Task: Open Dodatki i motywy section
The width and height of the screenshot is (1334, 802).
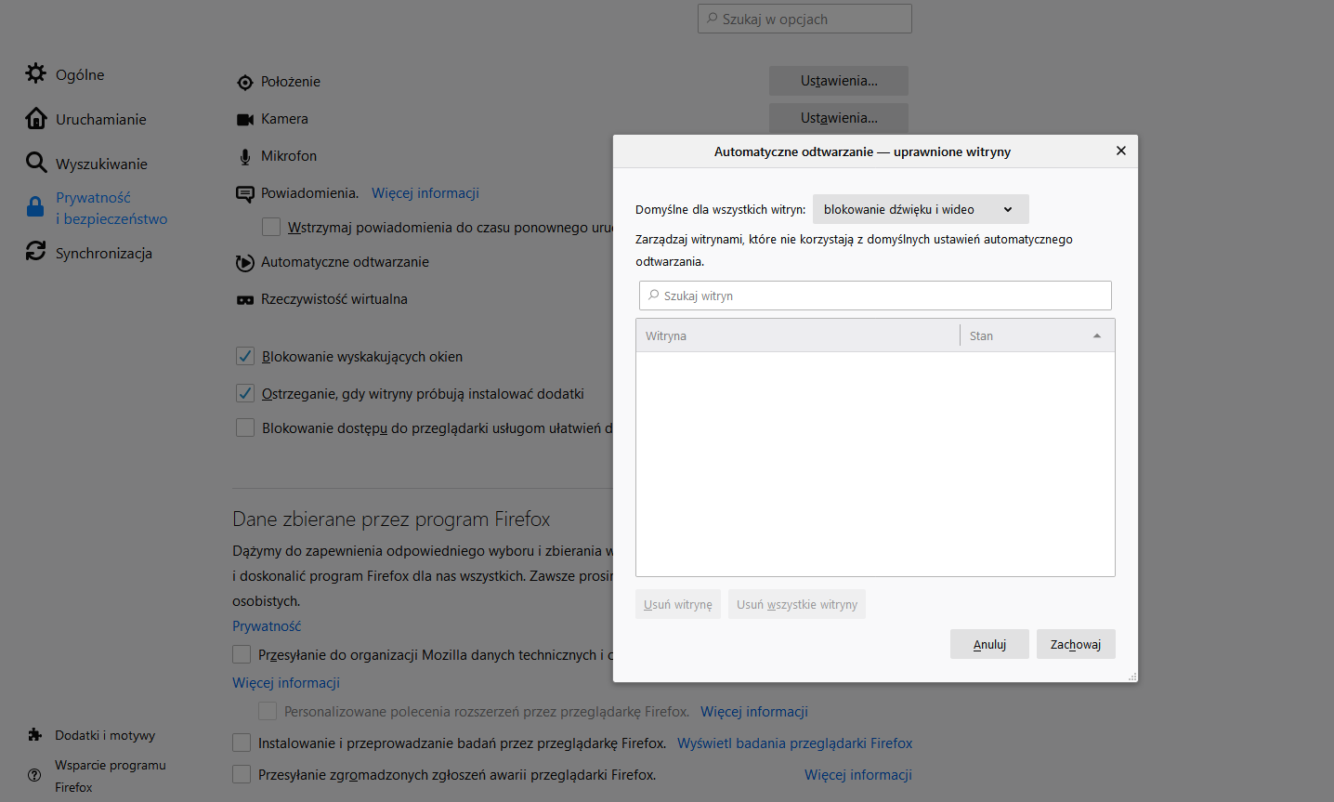Action: click(105, 735)
